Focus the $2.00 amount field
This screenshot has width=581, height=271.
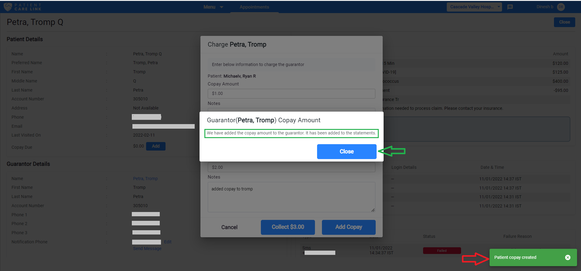[291, 167]
